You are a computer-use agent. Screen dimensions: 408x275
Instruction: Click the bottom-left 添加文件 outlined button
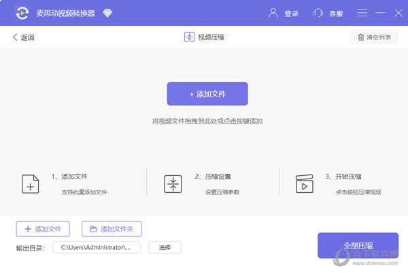[x=43, y=229]
